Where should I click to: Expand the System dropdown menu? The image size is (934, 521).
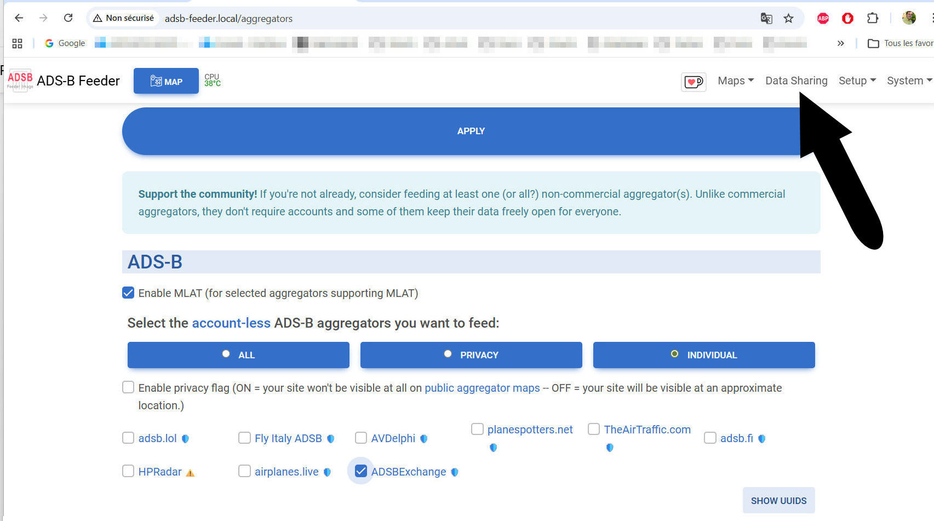(909, 81)
